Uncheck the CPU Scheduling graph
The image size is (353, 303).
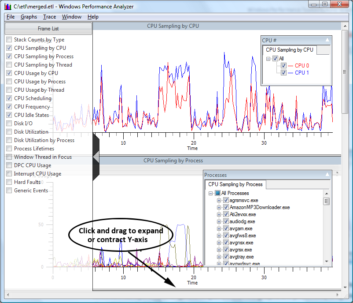point(9,98)
